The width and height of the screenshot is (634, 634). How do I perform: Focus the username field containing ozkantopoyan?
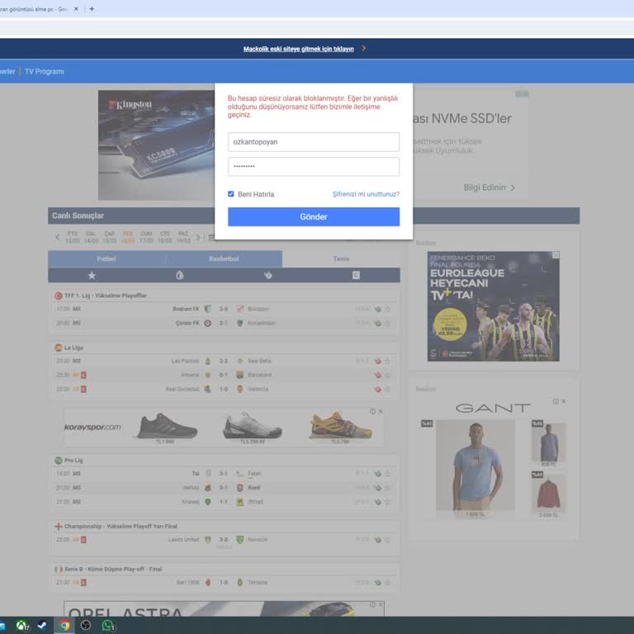(314, 142)
